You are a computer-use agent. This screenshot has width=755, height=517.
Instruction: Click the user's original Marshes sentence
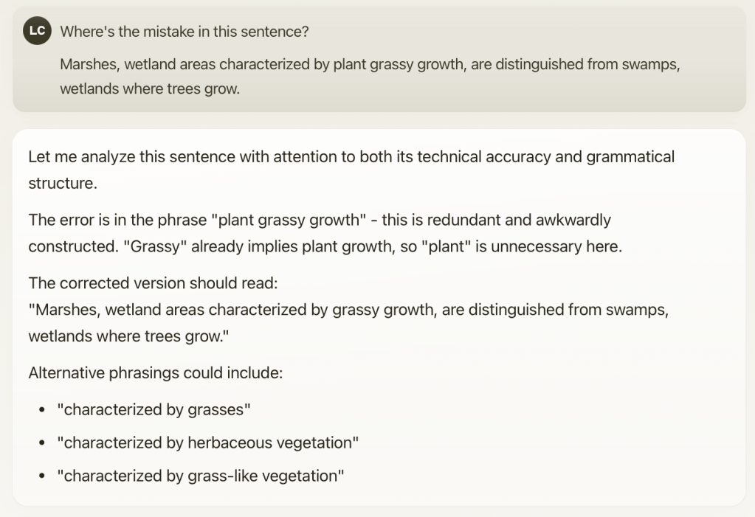369,64
